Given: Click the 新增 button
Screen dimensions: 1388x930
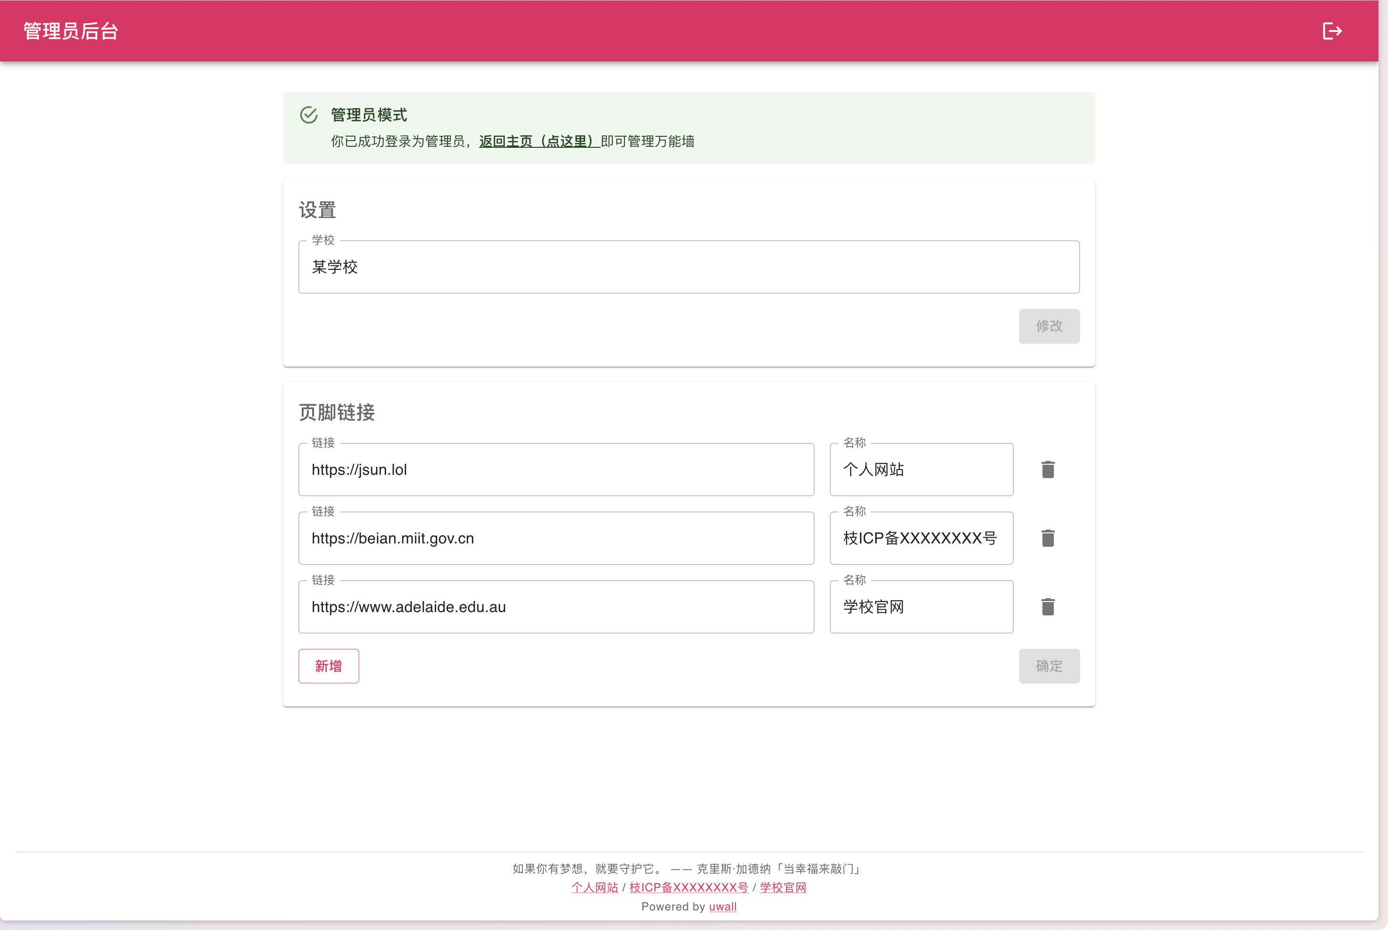Looking at the screenshot, I should pyautogui.click(x=328, y=666).
